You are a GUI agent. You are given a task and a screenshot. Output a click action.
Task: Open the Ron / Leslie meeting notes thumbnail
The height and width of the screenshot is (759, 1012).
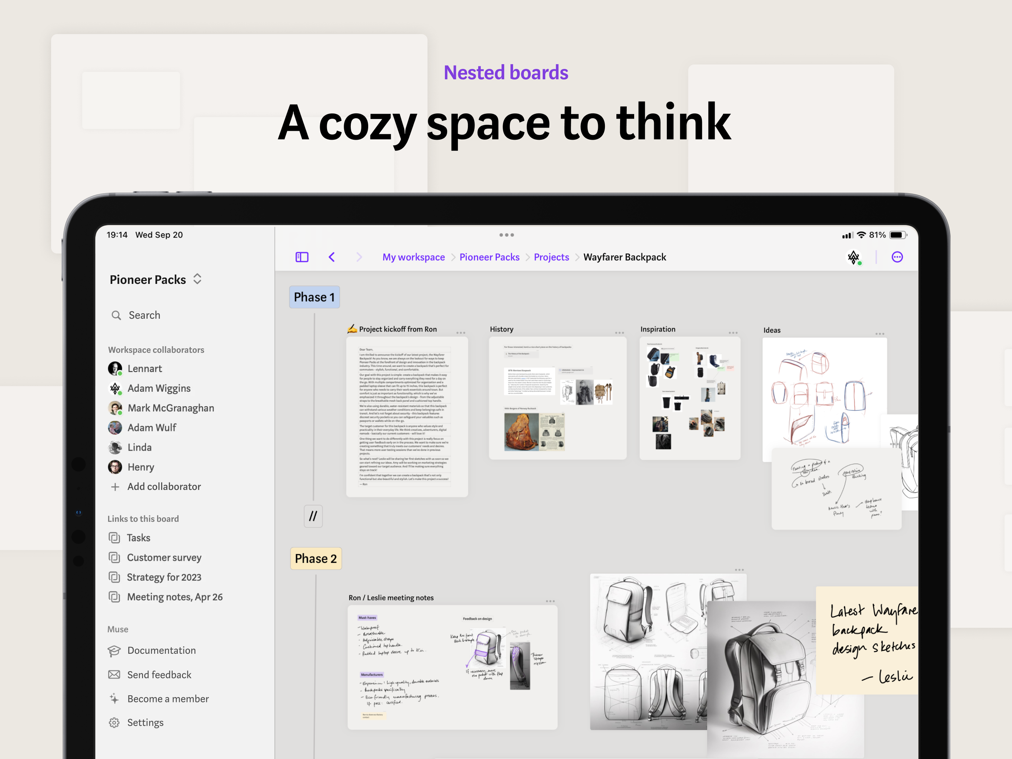coord(452,667)
